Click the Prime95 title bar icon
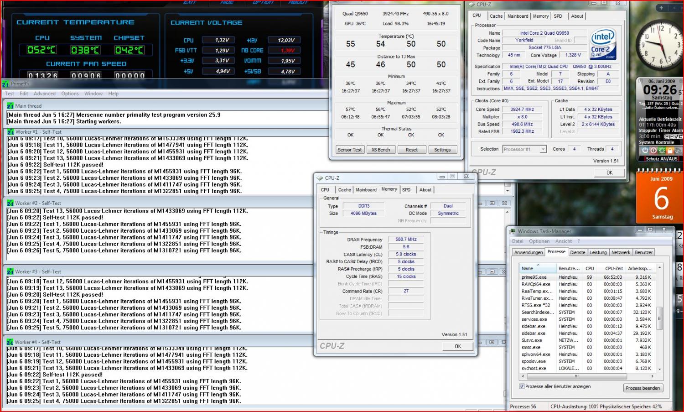This screenshot has width=684, height=412. (5, 83)
